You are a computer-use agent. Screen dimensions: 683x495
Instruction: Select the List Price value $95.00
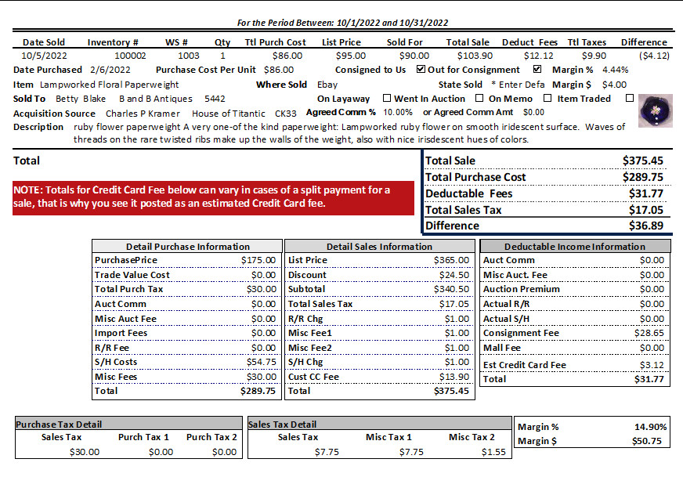351,56
